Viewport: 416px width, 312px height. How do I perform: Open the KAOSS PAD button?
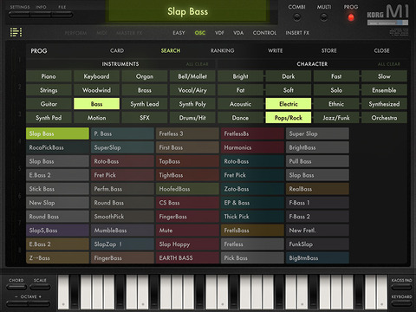tap(401, 287)
